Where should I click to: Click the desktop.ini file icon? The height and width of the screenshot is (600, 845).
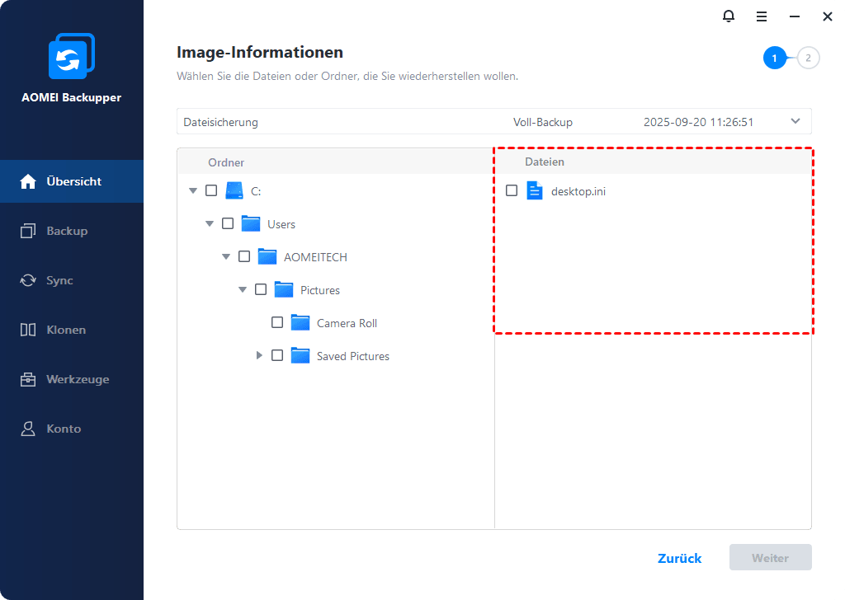pos(535,191)
